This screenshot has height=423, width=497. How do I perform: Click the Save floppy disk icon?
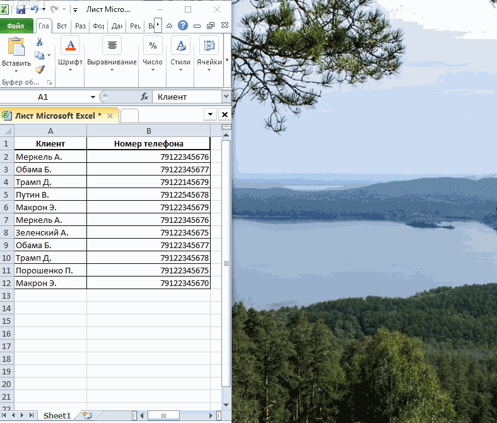pos(21,9)
